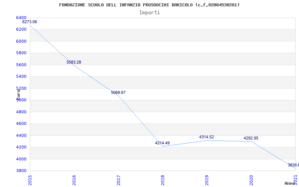Image resolution: width=299 pixels, height=187 pixels.
Task: Select the 2019 x-axis label
Action: pos(207,180)
